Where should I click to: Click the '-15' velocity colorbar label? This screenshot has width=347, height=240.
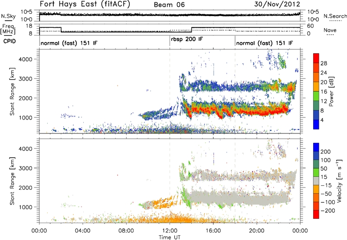click(x=326, y=185)
